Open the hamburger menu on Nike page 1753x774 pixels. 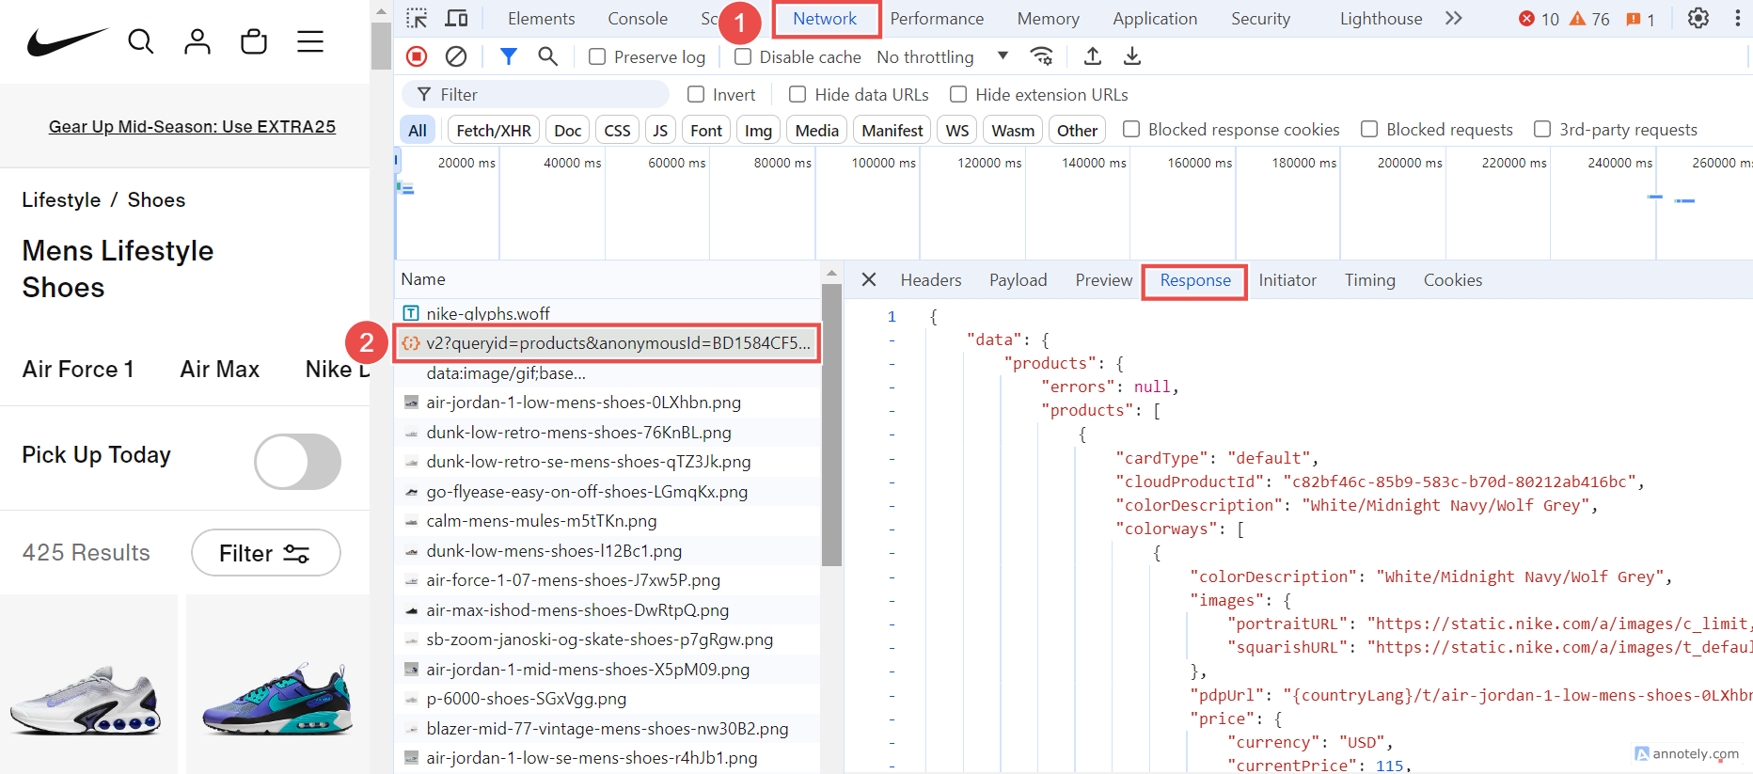pyautogui.click(x=310, y=41)
